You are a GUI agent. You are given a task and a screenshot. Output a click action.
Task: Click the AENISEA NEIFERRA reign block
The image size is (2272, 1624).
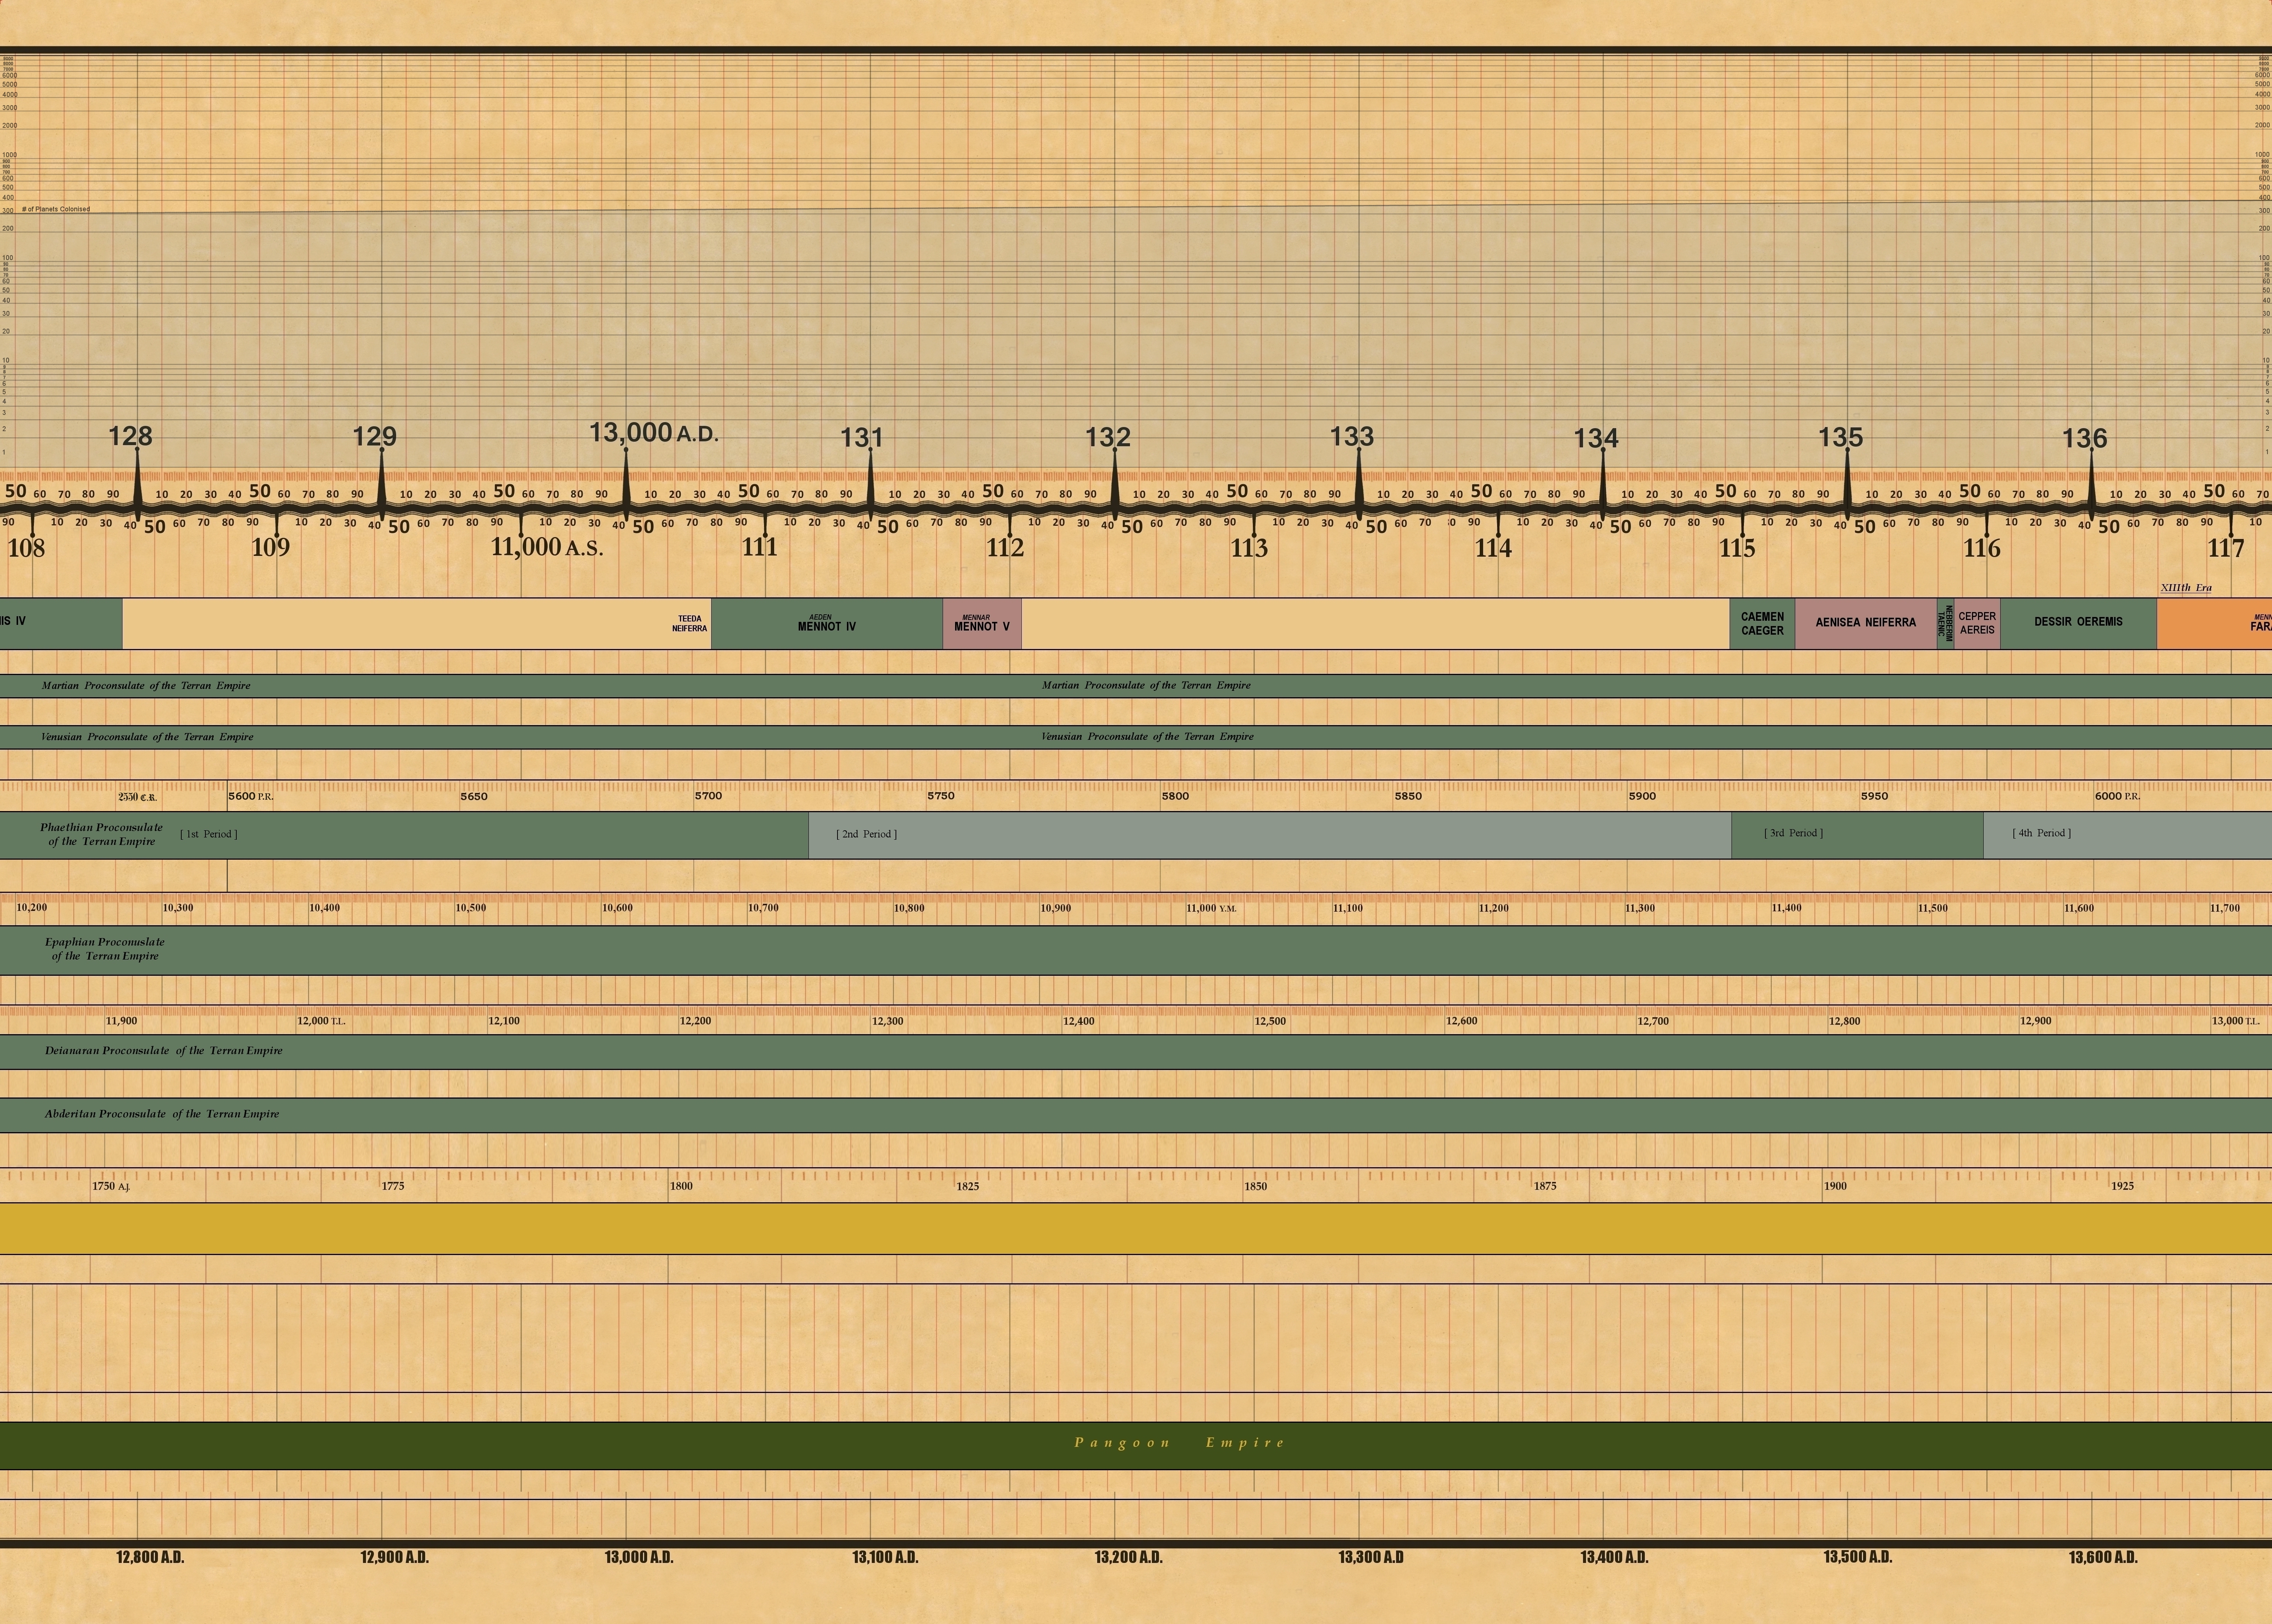1866,624
